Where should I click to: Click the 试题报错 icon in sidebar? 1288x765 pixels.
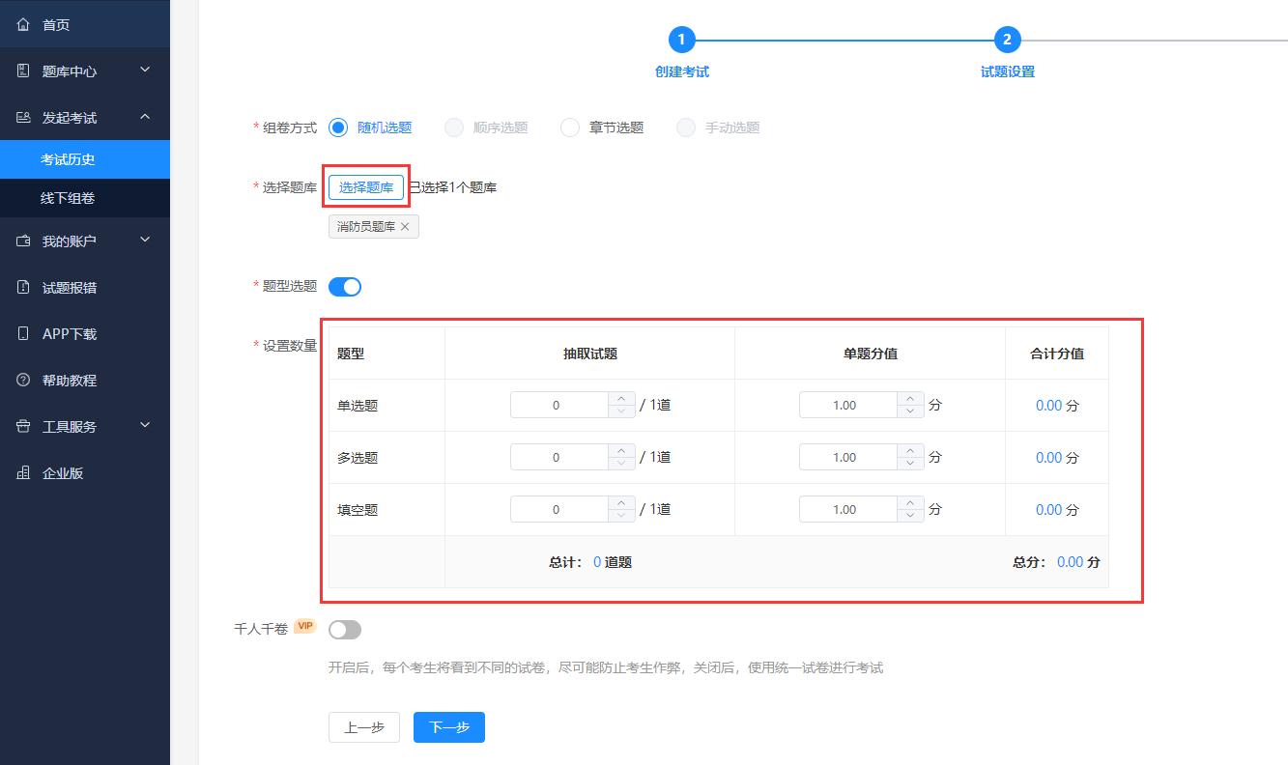24,287
